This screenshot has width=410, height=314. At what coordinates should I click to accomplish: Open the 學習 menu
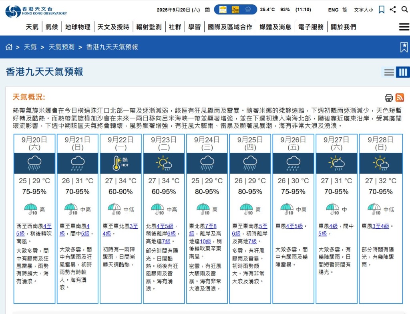coord(195,27)
